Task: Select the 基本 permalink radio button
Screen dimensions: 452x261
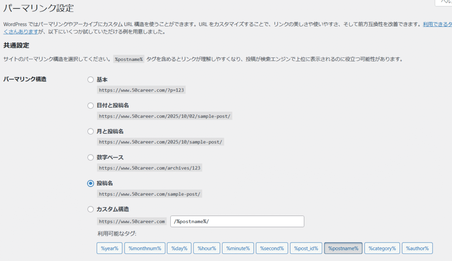Action: click(90, 79)
